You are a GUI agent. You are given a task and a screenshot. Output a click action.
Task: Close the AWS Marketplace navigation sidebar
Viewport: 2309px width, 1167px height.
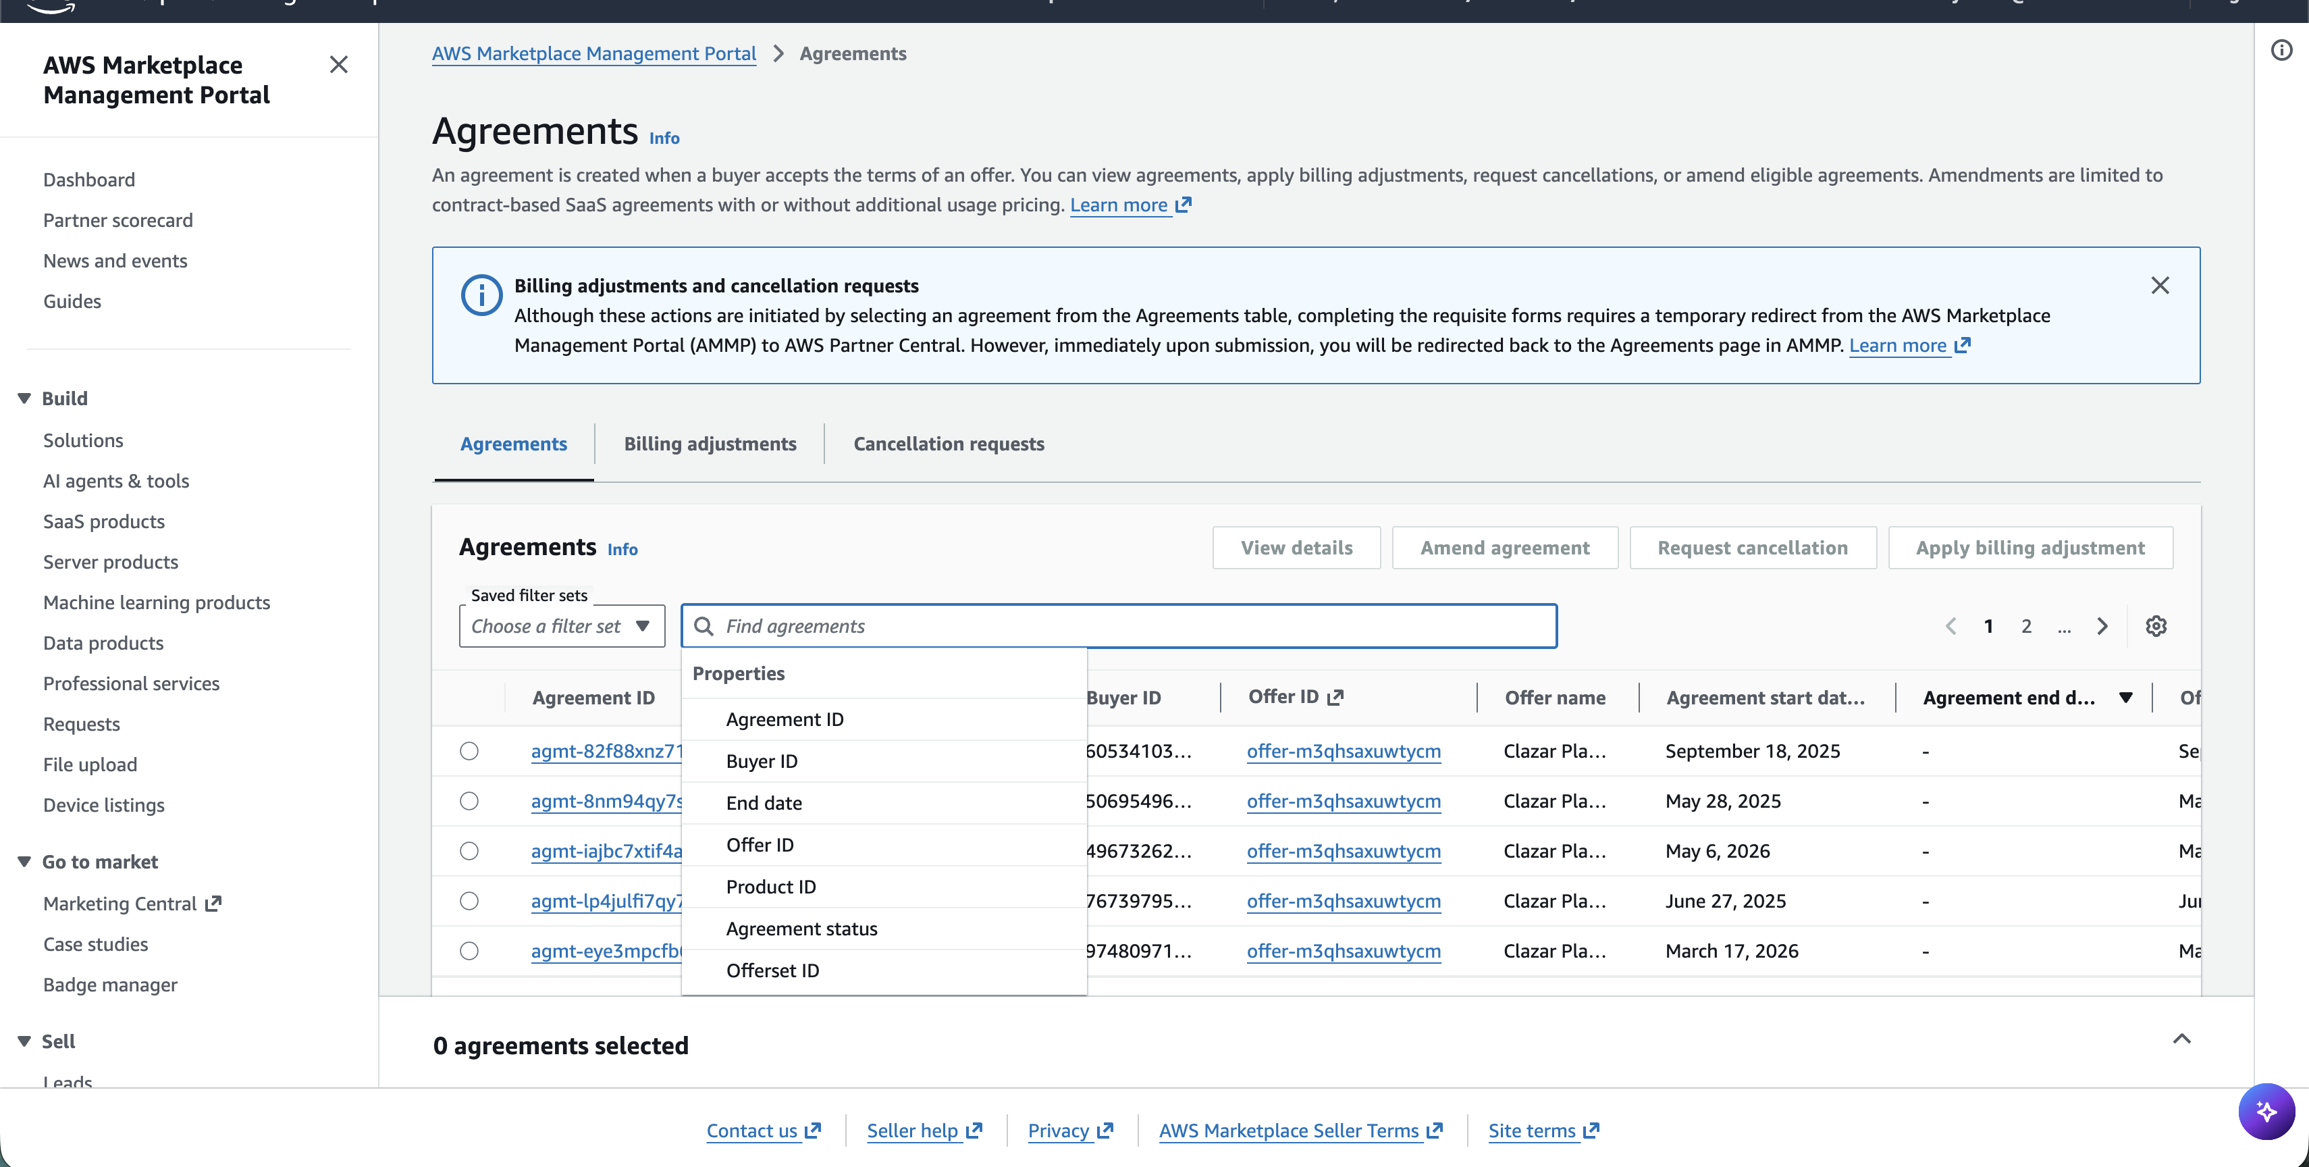pyautogui.click(x=338, y=65)
